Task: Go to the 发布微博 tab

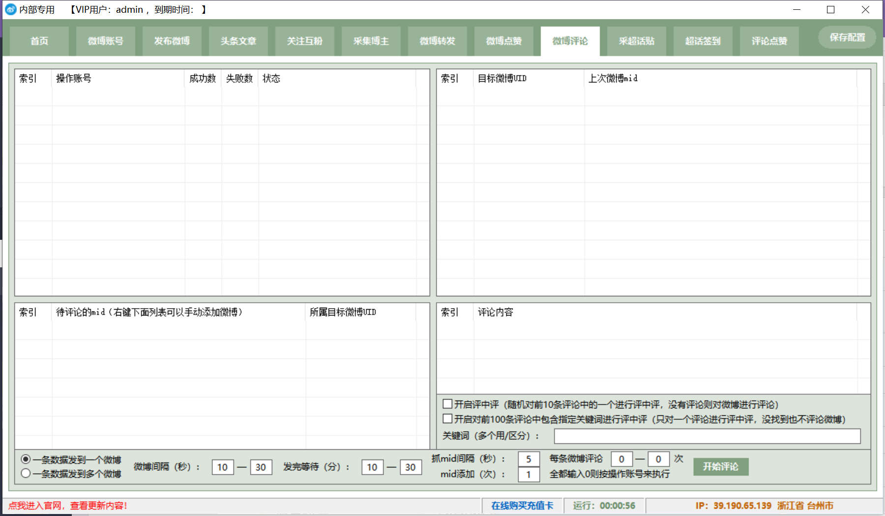Action: coord(172,41)
